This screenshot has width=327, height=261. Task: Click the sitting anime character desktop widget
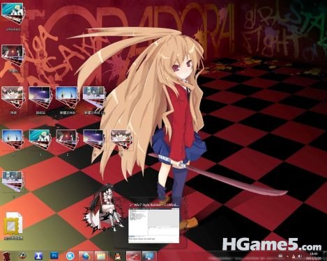[105, 208]
